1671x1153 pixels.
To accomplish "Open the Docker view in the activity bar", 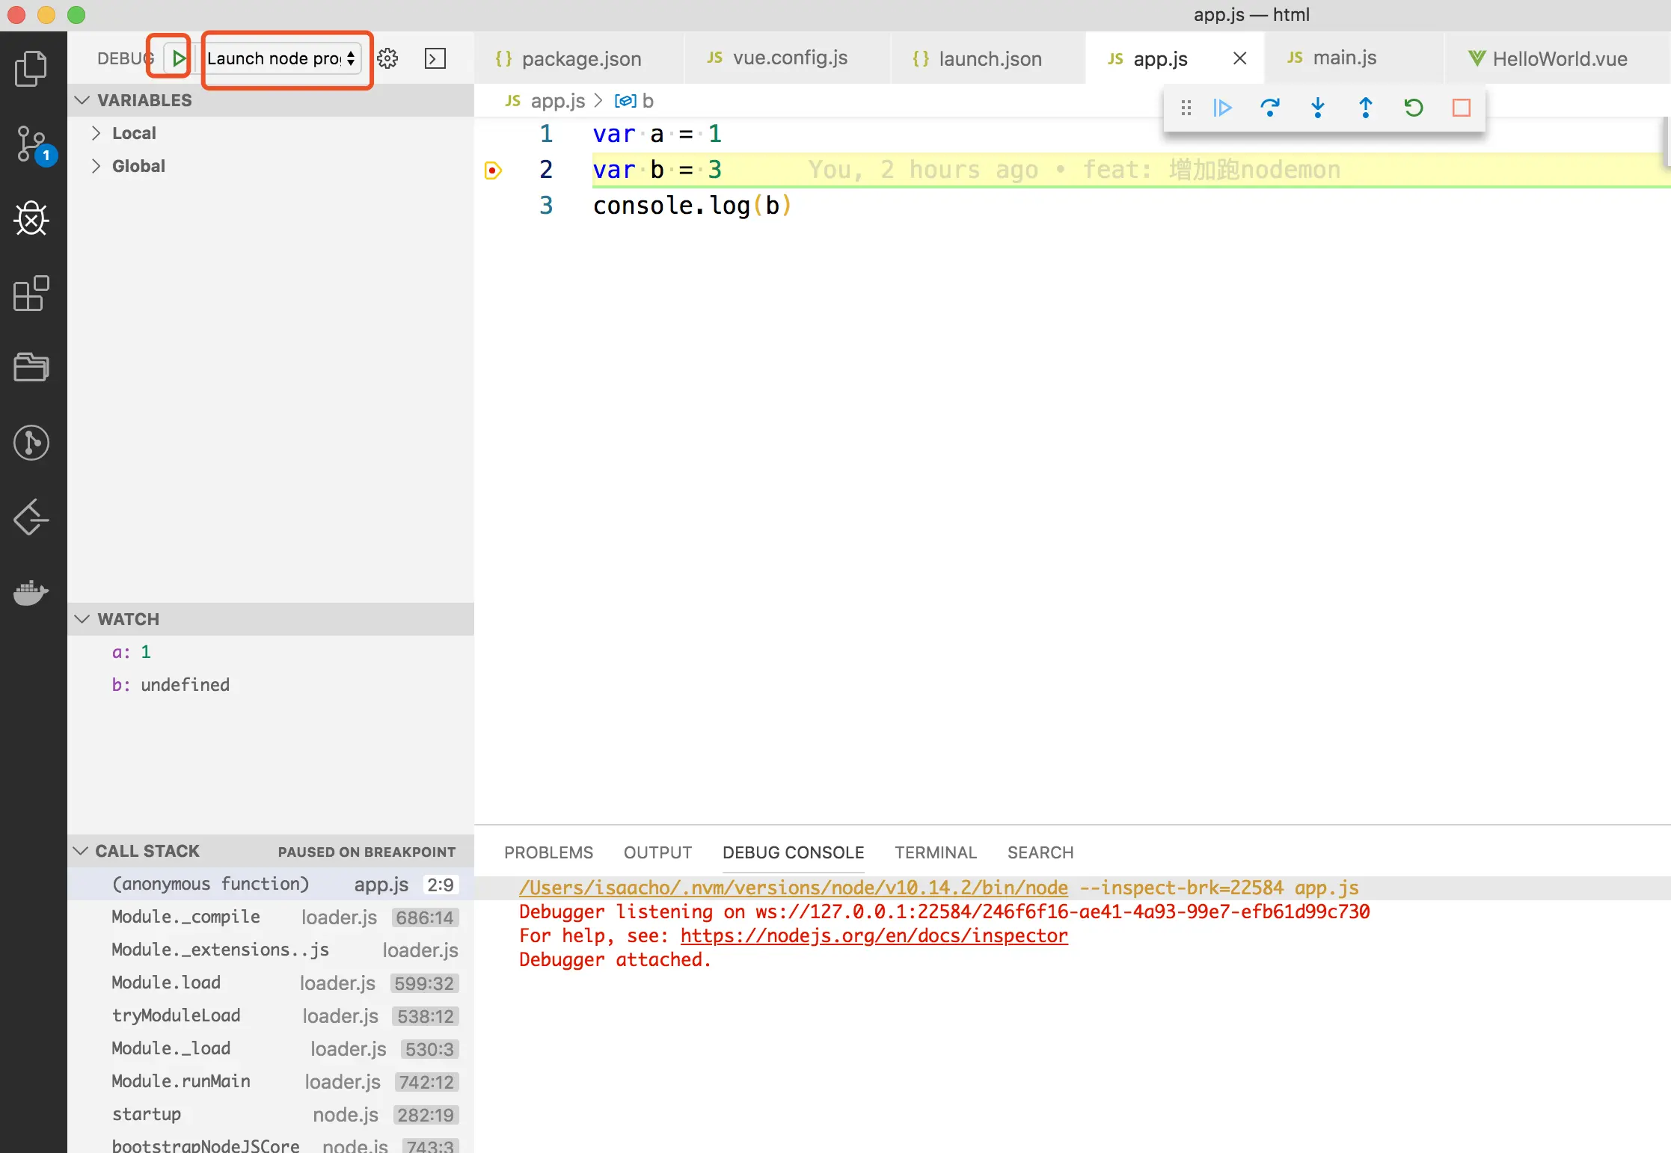I will (x=31, y=592).
